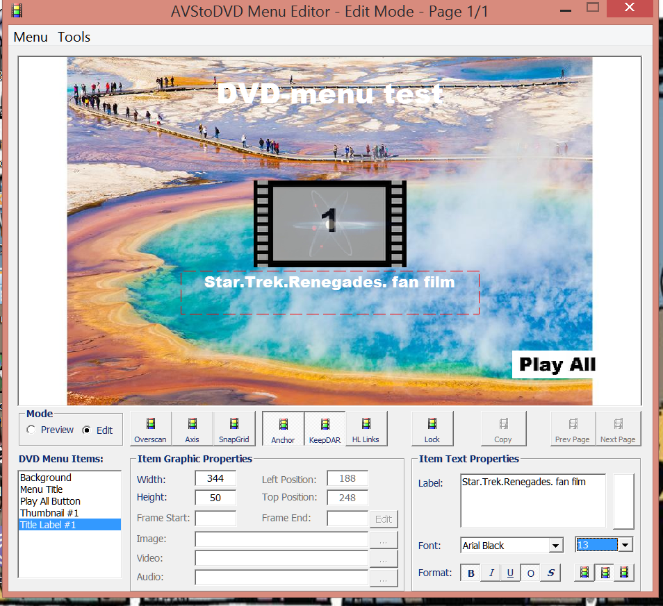Toggle Shadow text format button
The image size is (663, 606).
tap(551, 573)
